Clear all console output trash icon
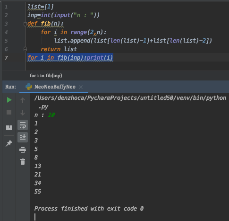Screen dimensions: 229x221 tap(23, 162)
